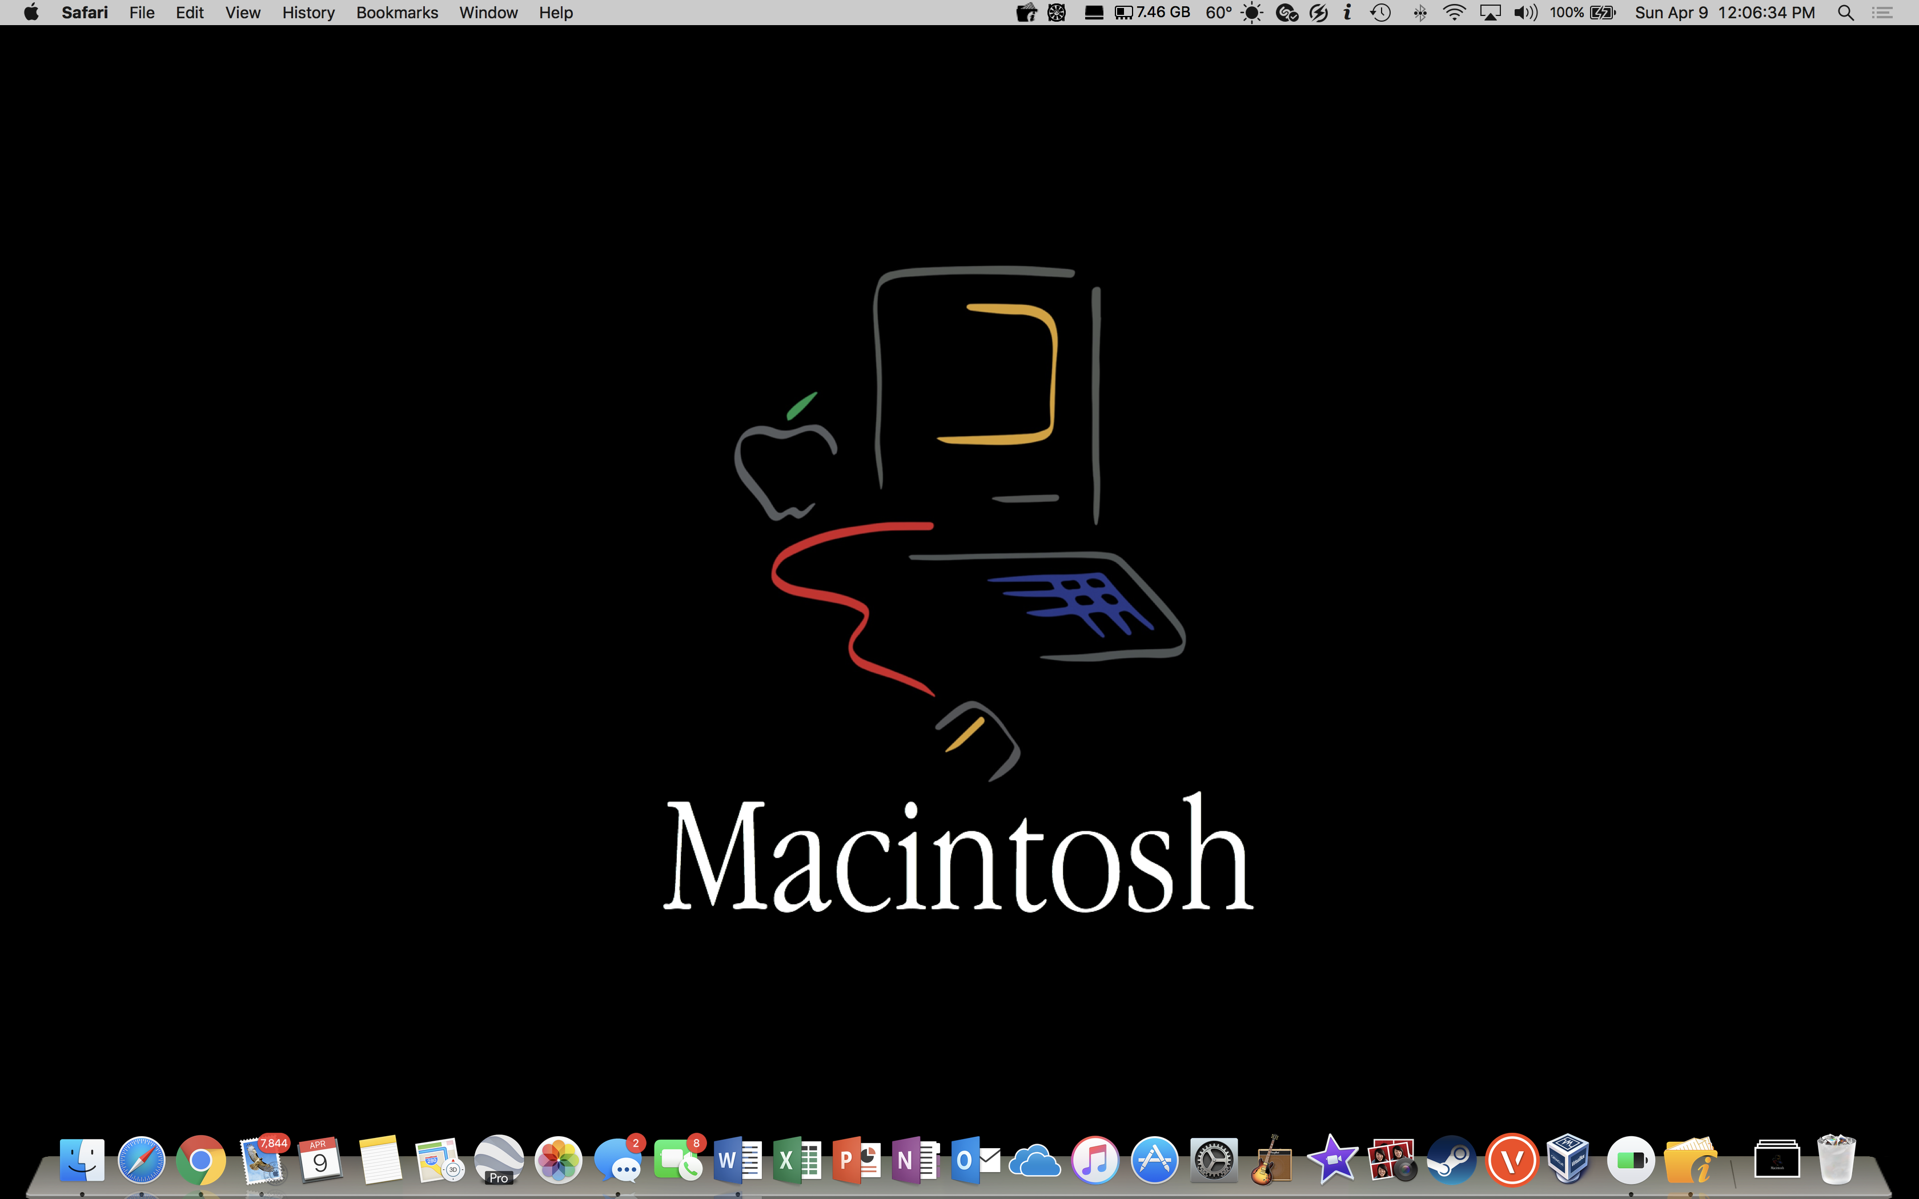
Task: Open Mail with 7,844 unread badge
Action: pyautogui.click(x=262, y=1160)
